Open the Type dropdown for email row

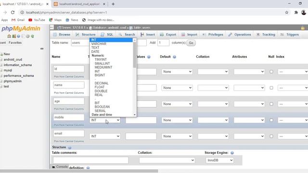105,136
